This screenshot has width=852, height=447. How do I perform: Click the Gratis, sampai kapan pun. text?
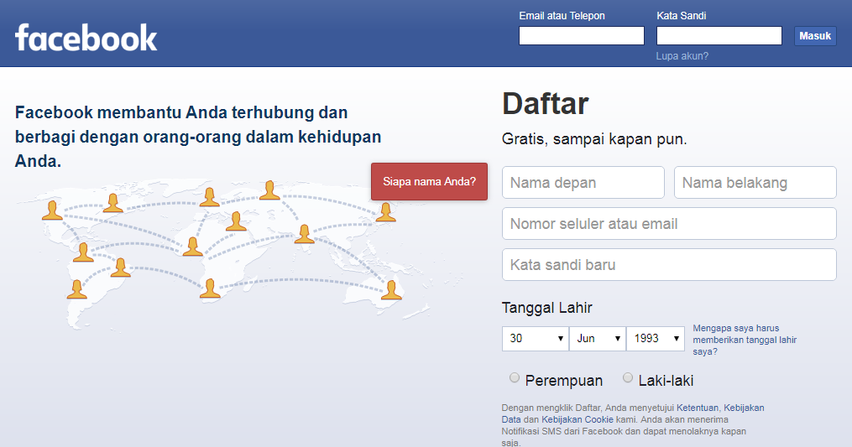click(594, 139)
